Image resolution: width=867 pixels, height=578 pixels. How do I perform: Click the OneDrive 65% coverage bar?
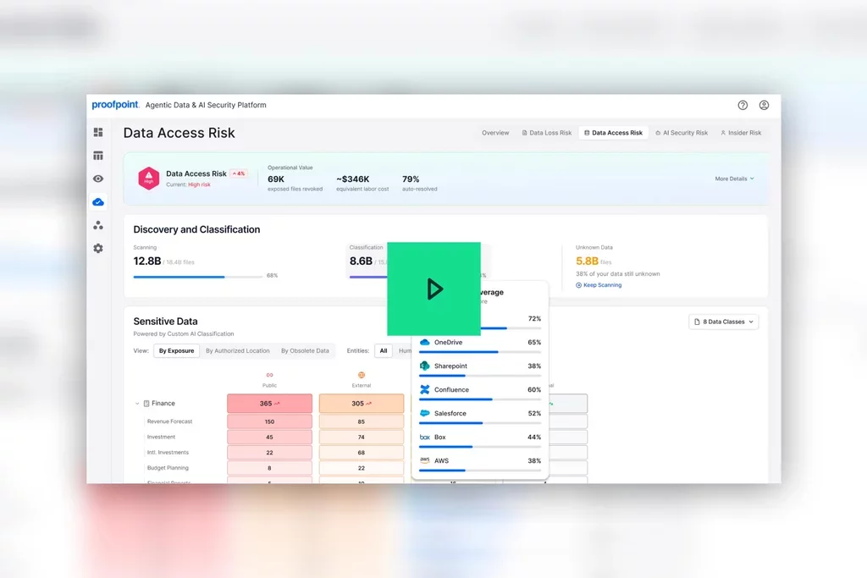pos(480,352)
